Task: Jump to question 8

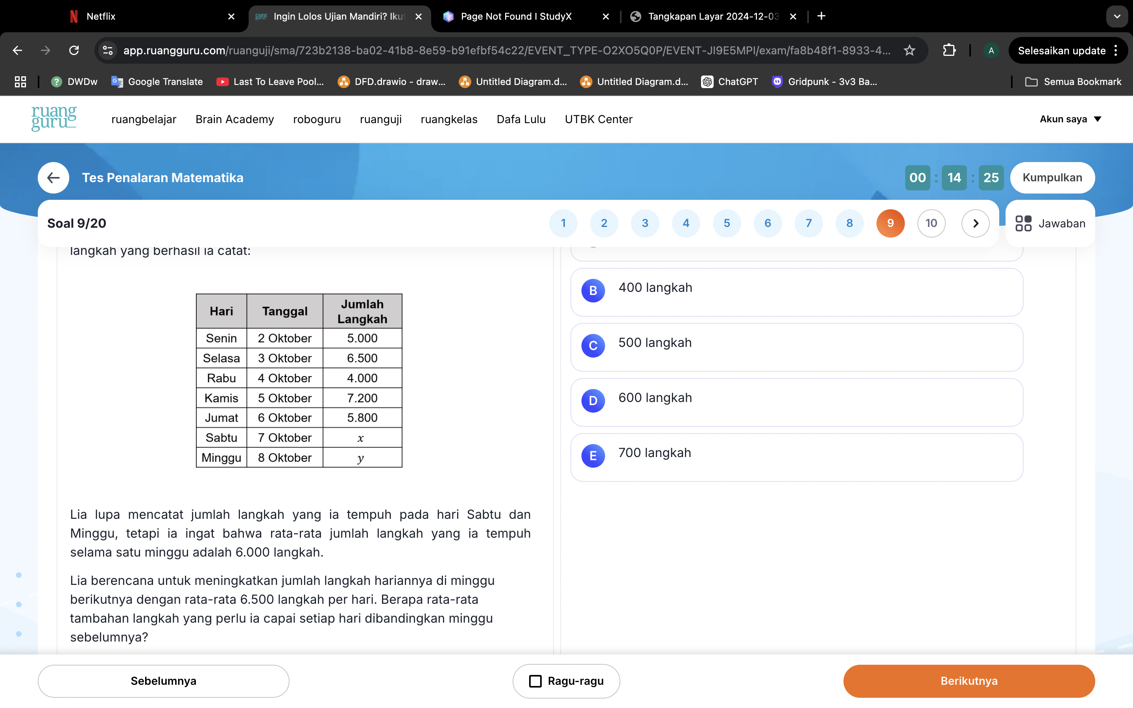Action: 849,223
